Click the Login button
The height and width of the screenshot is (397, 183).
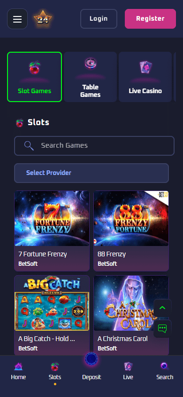coord(99,19)
